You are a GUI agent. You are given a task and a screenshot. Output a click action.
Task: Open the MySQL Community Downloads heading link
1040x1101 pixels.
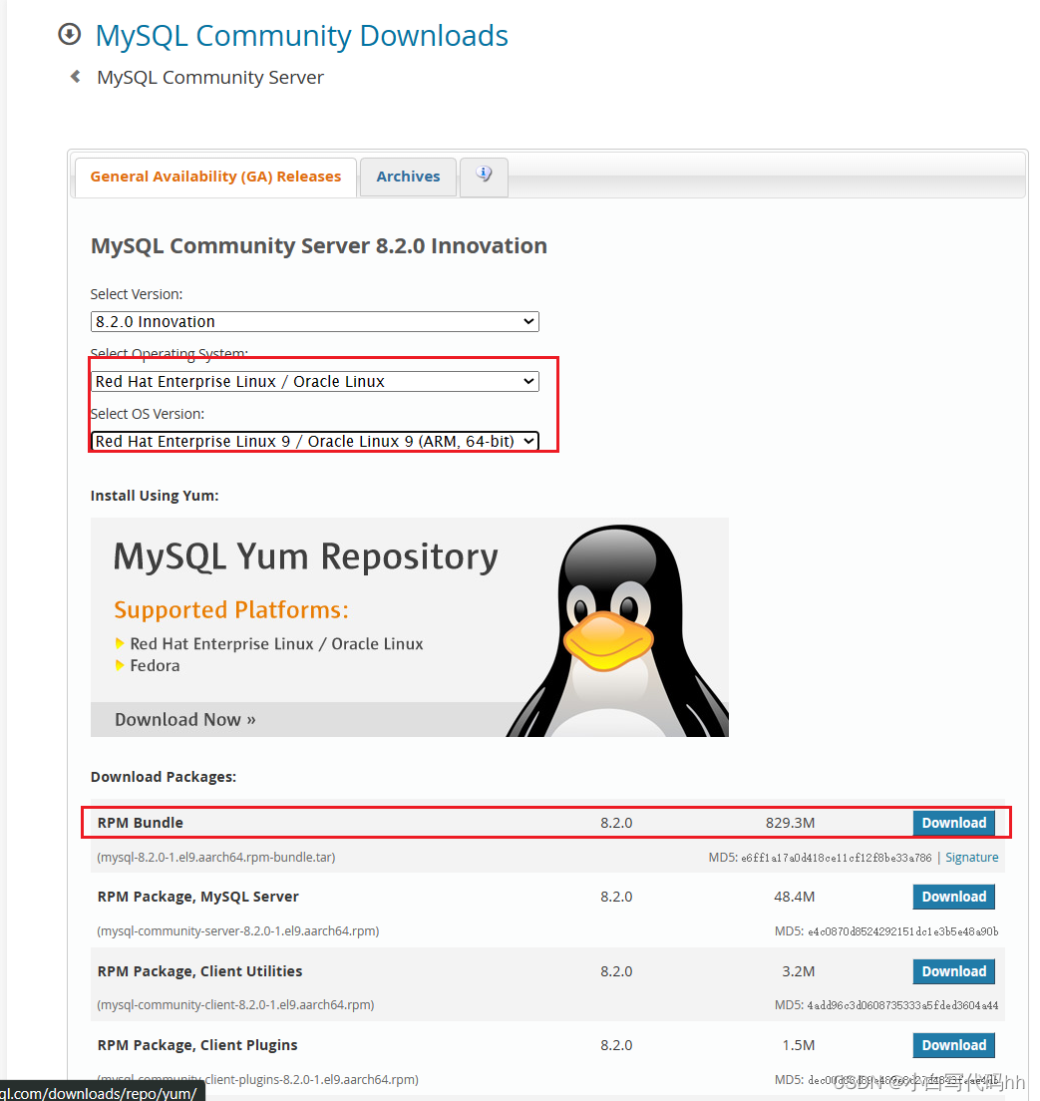pyautogui.click(x=301, y=35)
